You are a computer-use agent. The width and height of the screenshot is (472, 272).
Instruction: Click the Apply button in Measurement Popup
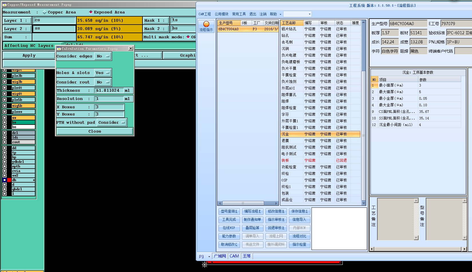[x=29, y=55]
